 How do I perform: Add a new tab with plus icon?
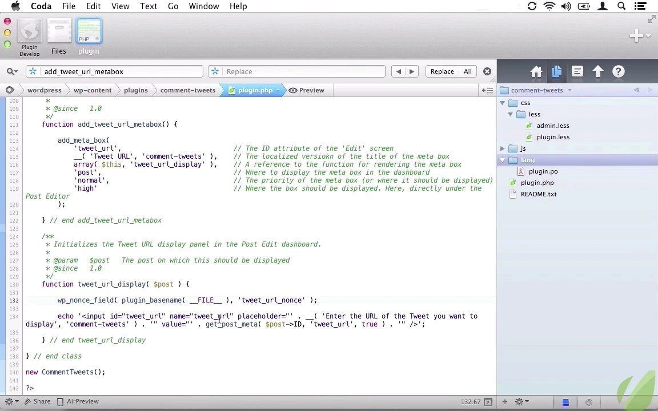(636, 35)
